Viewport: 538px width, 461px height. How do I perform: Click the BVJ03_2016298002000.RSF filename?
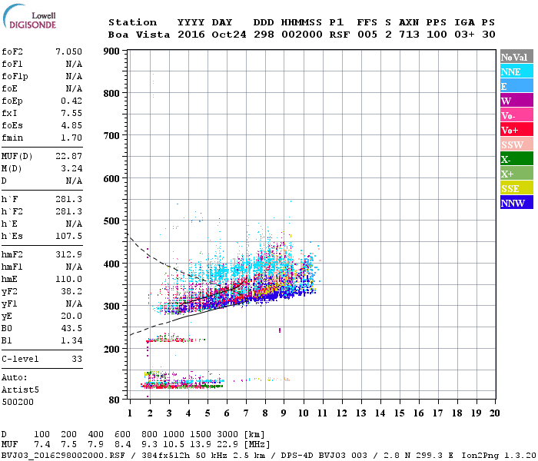(63, 456)
